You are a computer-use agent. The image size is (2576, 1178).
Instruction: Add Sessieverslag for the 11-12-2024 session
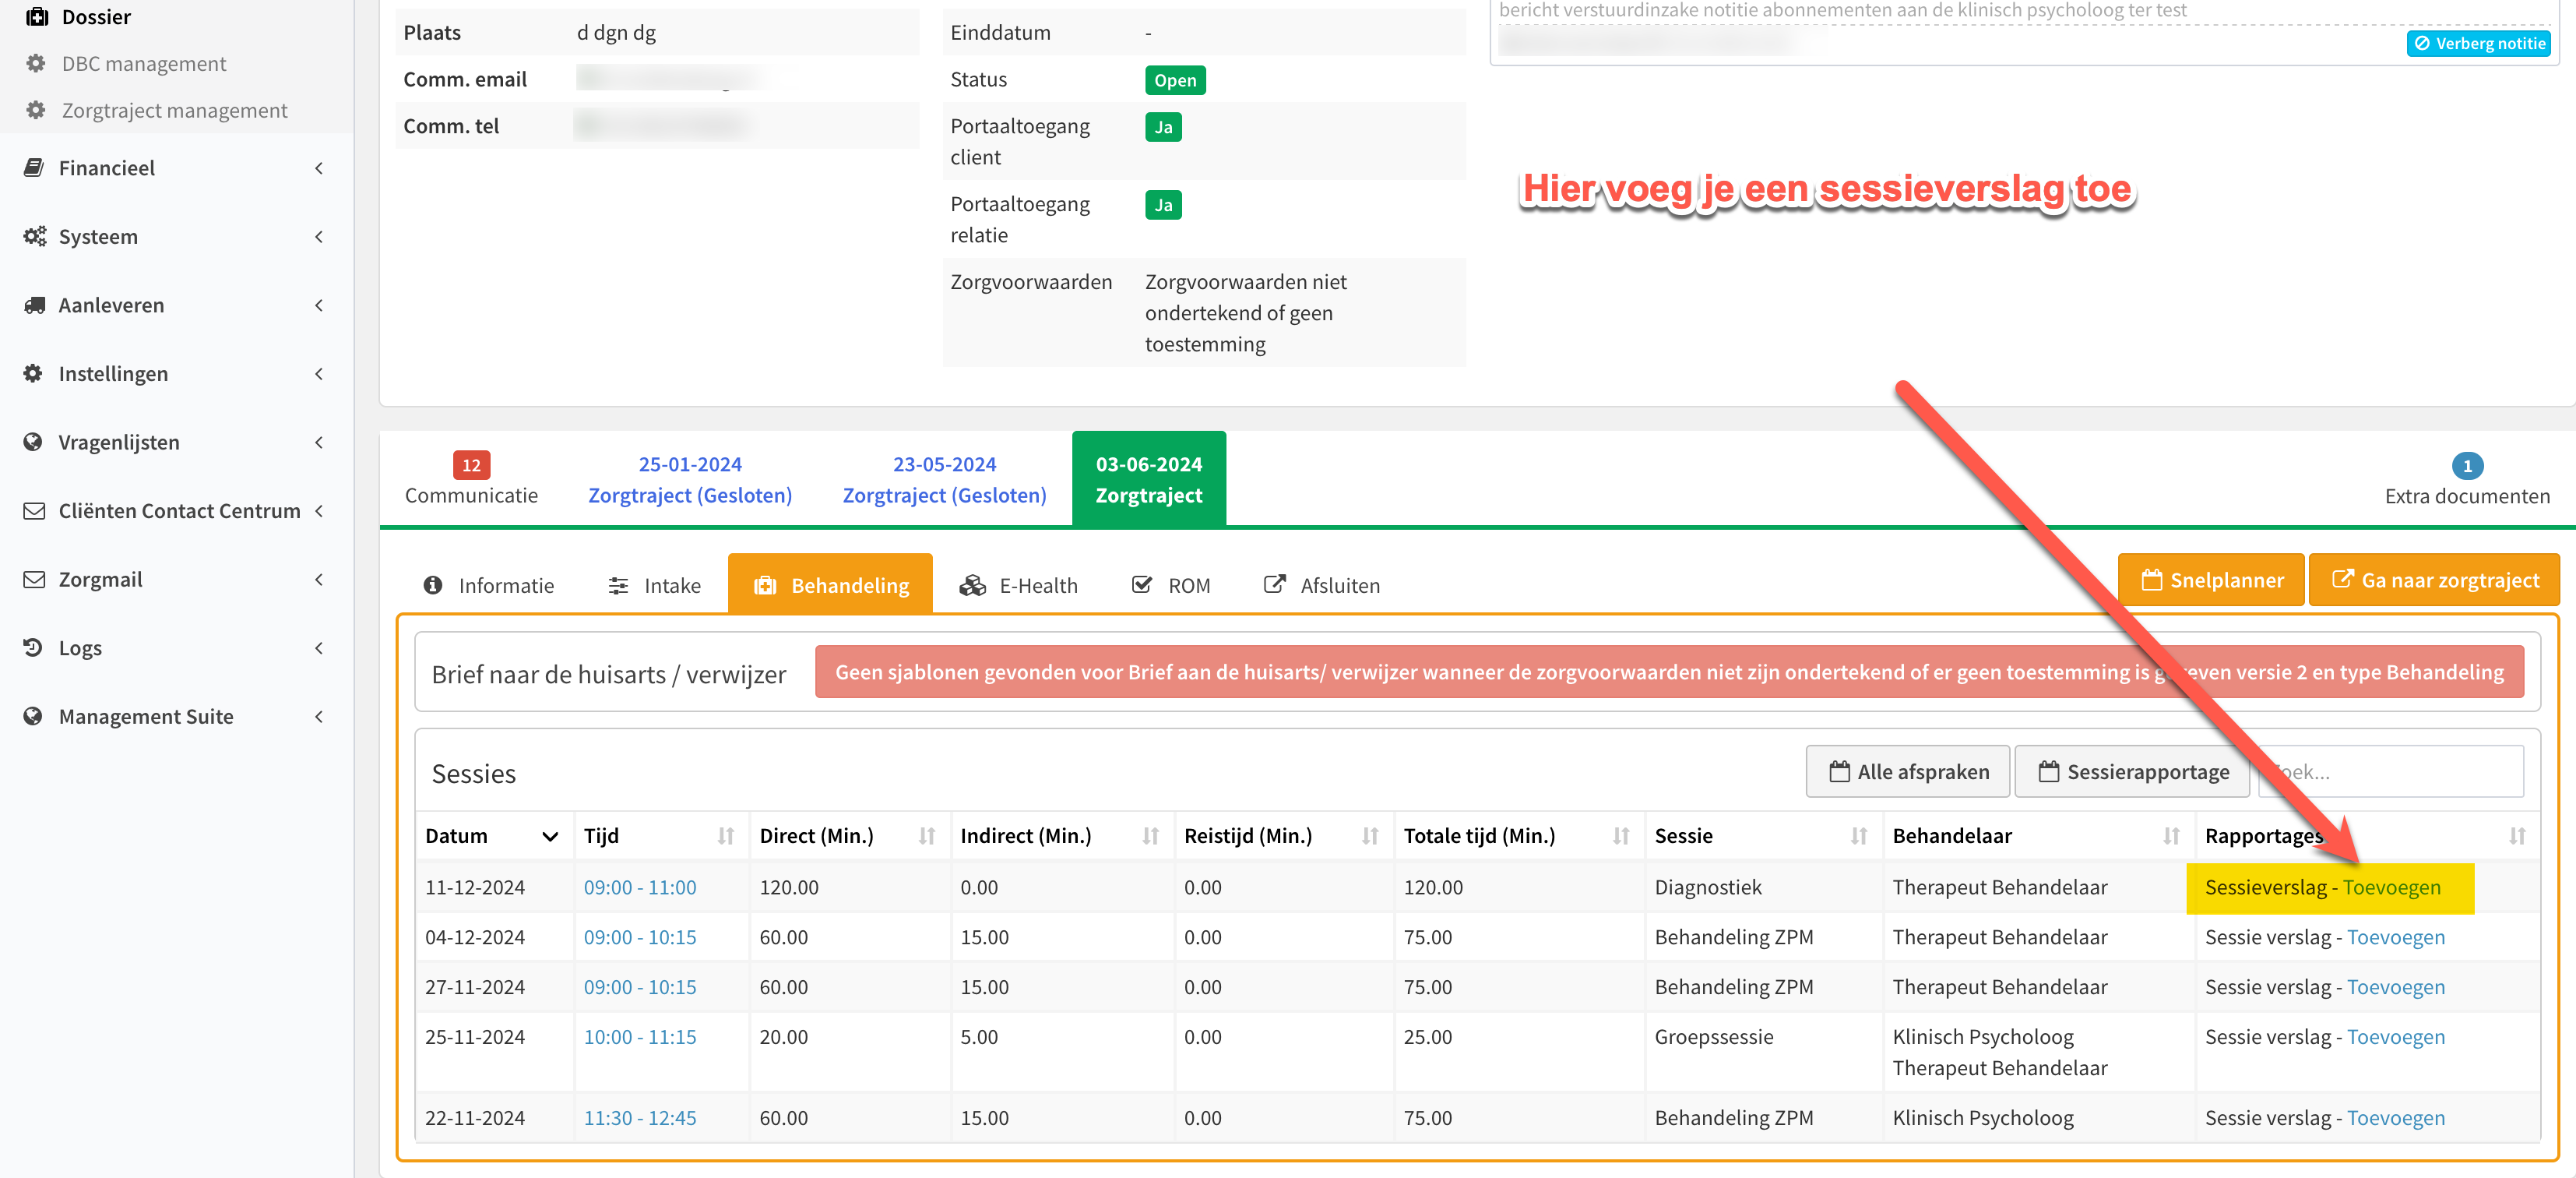(2392, 887)
